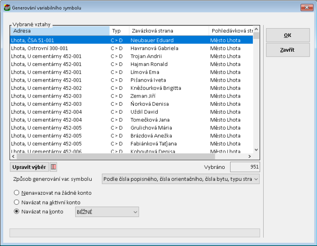Click Zavázková strana column header
Image resolution: width=317 pixels, height=246 pixels.
[x=168, y=31]
